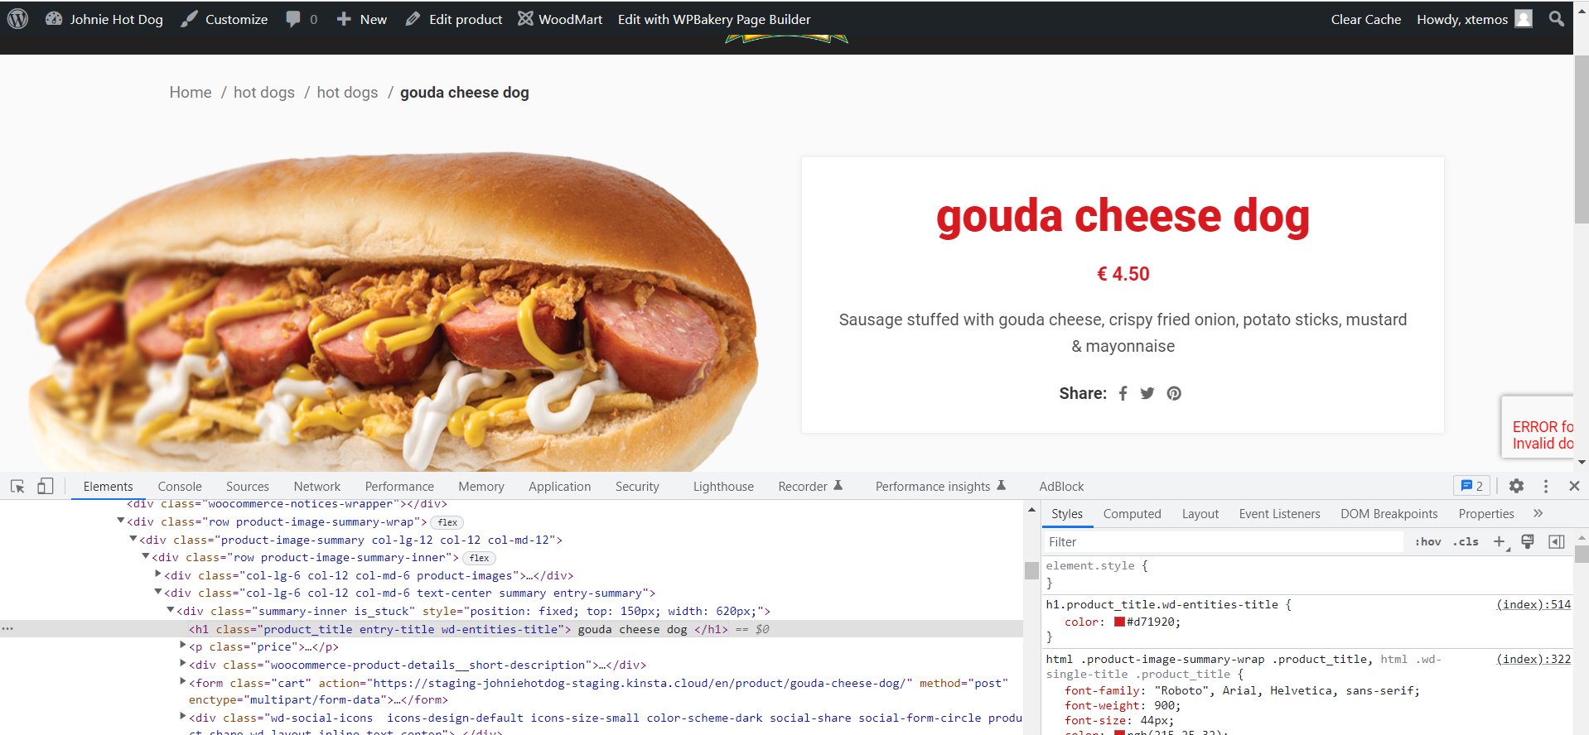Share the product on Pinterest
The height and width of the screenshot is (735, 1589).
point(1174,393)
